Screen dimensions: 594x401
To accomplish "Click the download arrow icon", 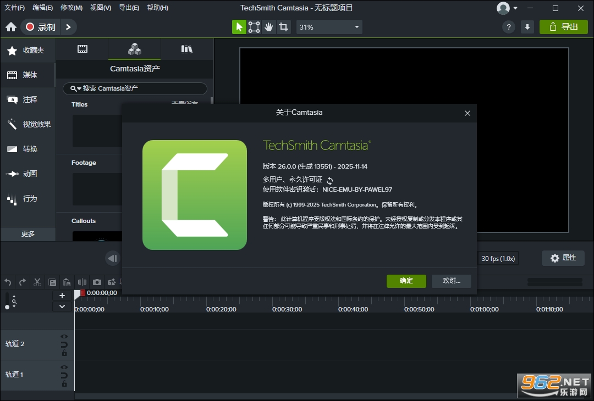I will coord(527,27).
